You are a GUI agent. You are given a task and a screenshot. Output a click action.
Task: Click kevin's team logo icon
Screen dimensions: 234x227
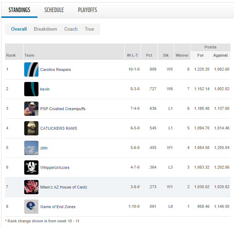coord(31,89)
